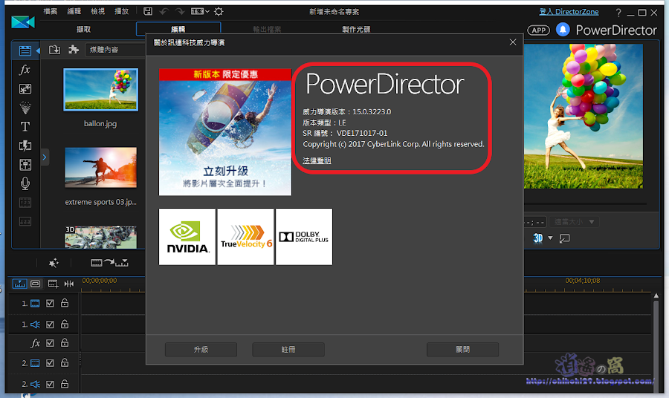669x398 pixels.
Task: Open the 媒體內容 media content dropdown
Action: click(115, 50)
